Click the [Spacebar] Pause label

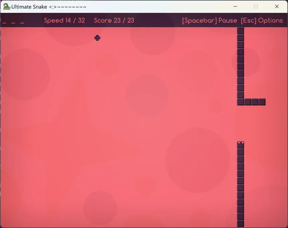[x=210, y=20]
